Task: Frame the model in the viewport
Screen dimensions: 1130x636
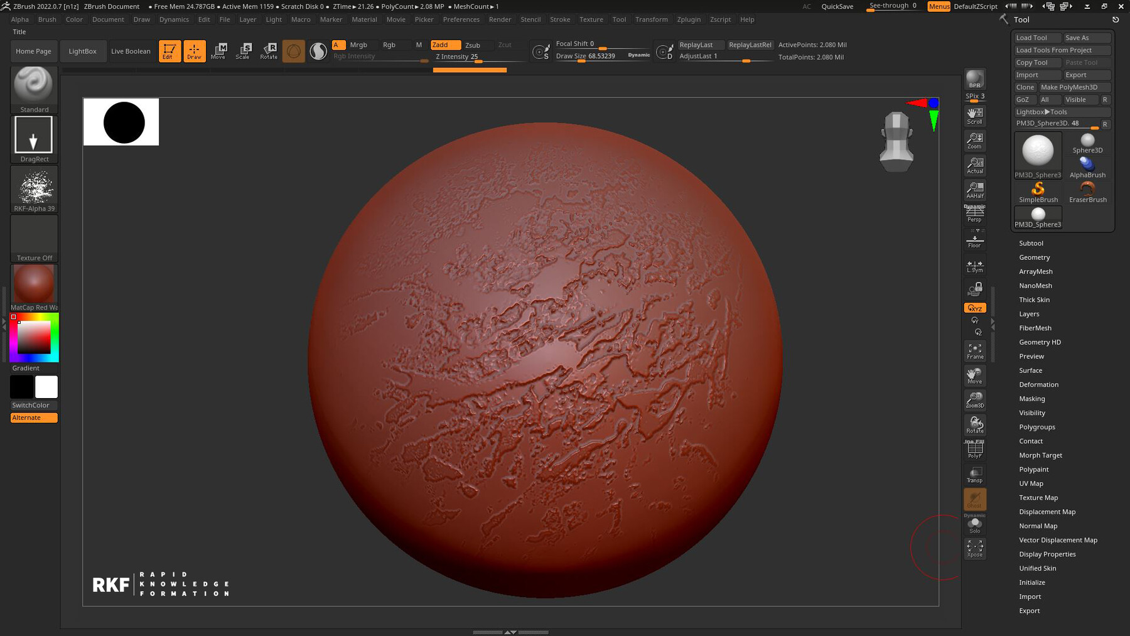Action: tap(974, 350)
